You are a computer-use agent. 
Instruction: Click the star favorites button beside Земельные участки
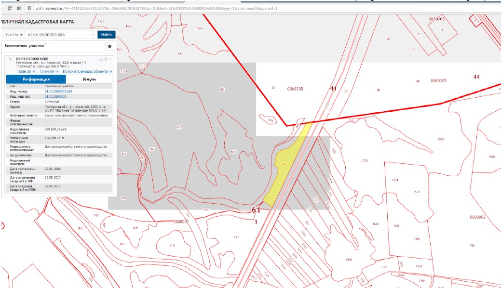[x=109, y=46]
